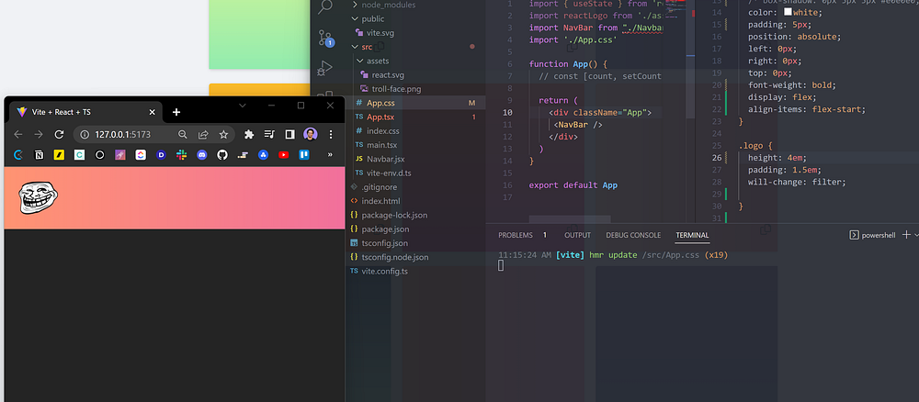Expand the node_modules folder

click(389, 5)
